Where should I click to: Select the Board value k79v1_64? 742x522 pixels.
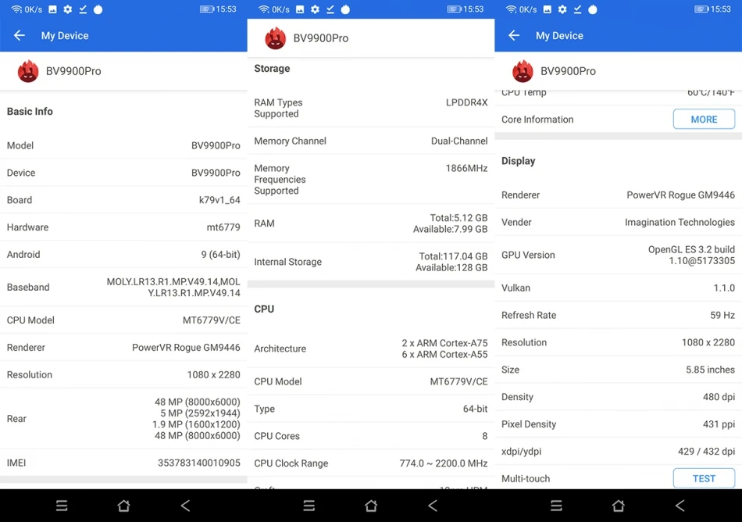coord(219,200)
